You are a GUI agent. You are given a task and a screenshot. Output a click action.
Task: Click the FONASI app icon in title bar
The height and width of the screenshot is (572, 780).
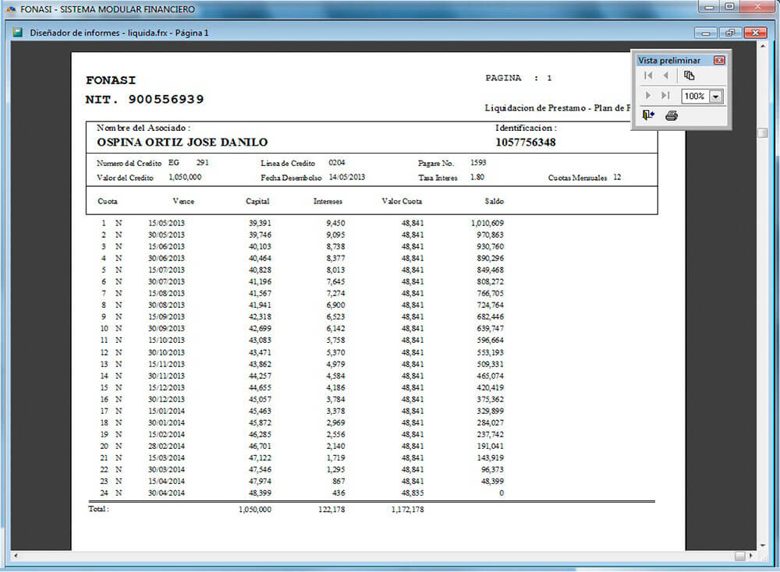click(9, 9)
